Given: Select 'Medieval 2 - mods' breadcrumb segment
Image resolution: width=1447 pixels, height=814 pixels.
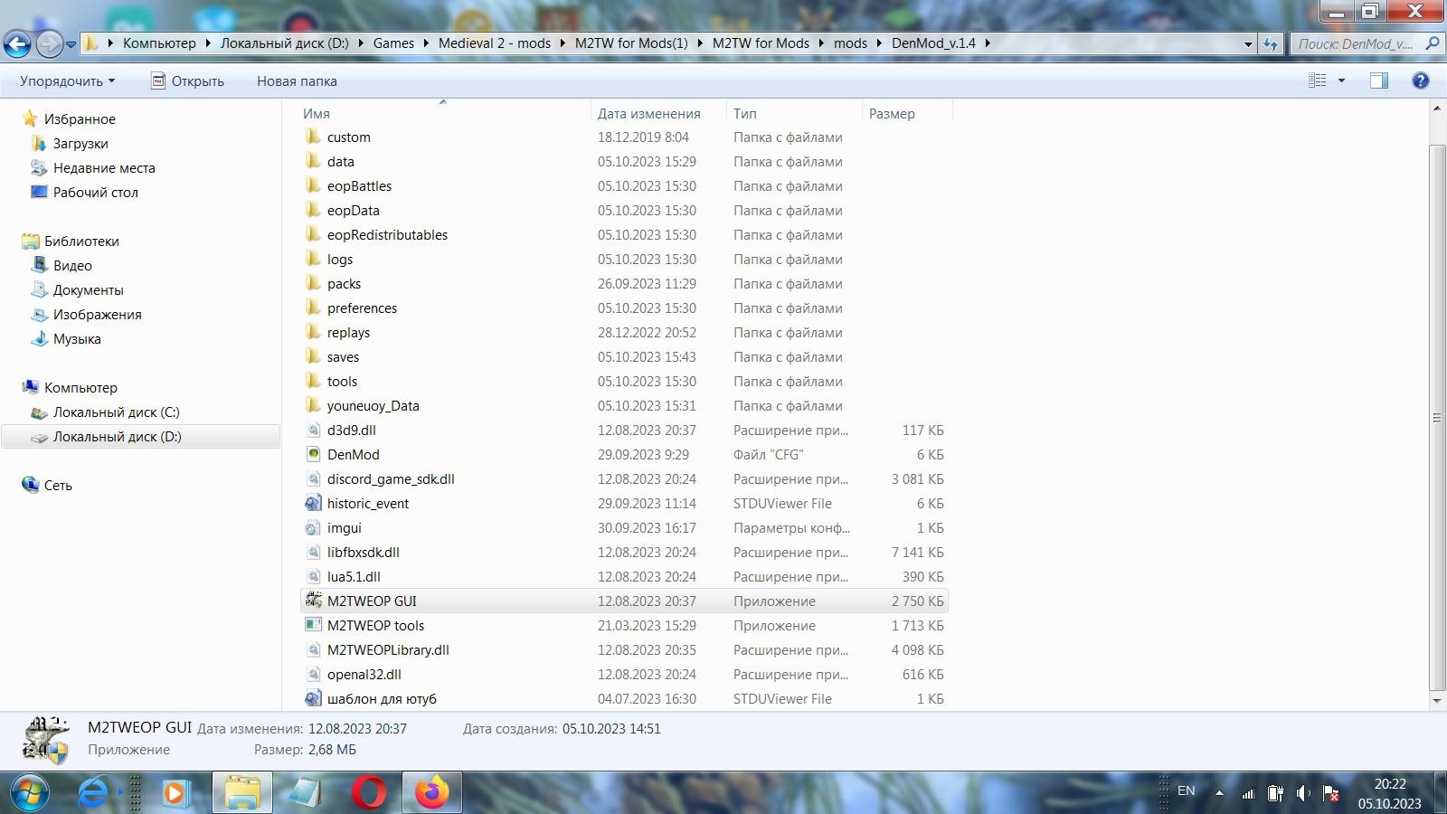Looking at the screenshot, I should 495,43.
